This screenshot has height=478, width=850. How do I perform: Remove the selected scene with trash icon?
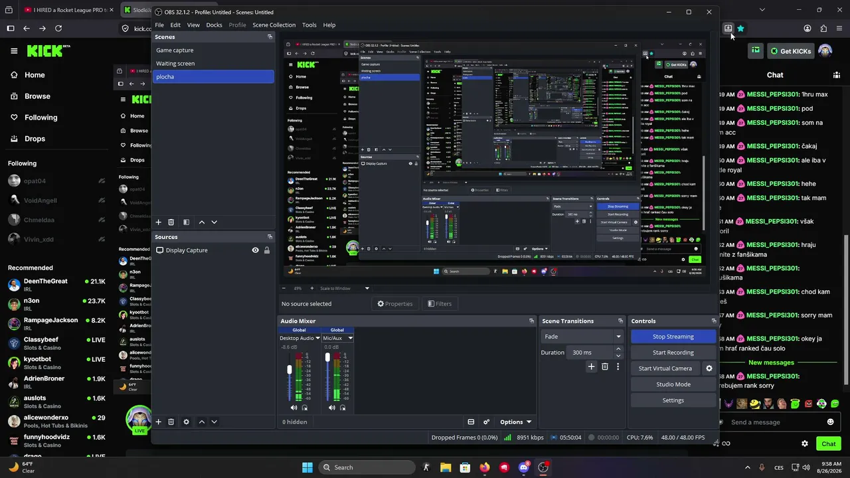[x=171, y=222]
